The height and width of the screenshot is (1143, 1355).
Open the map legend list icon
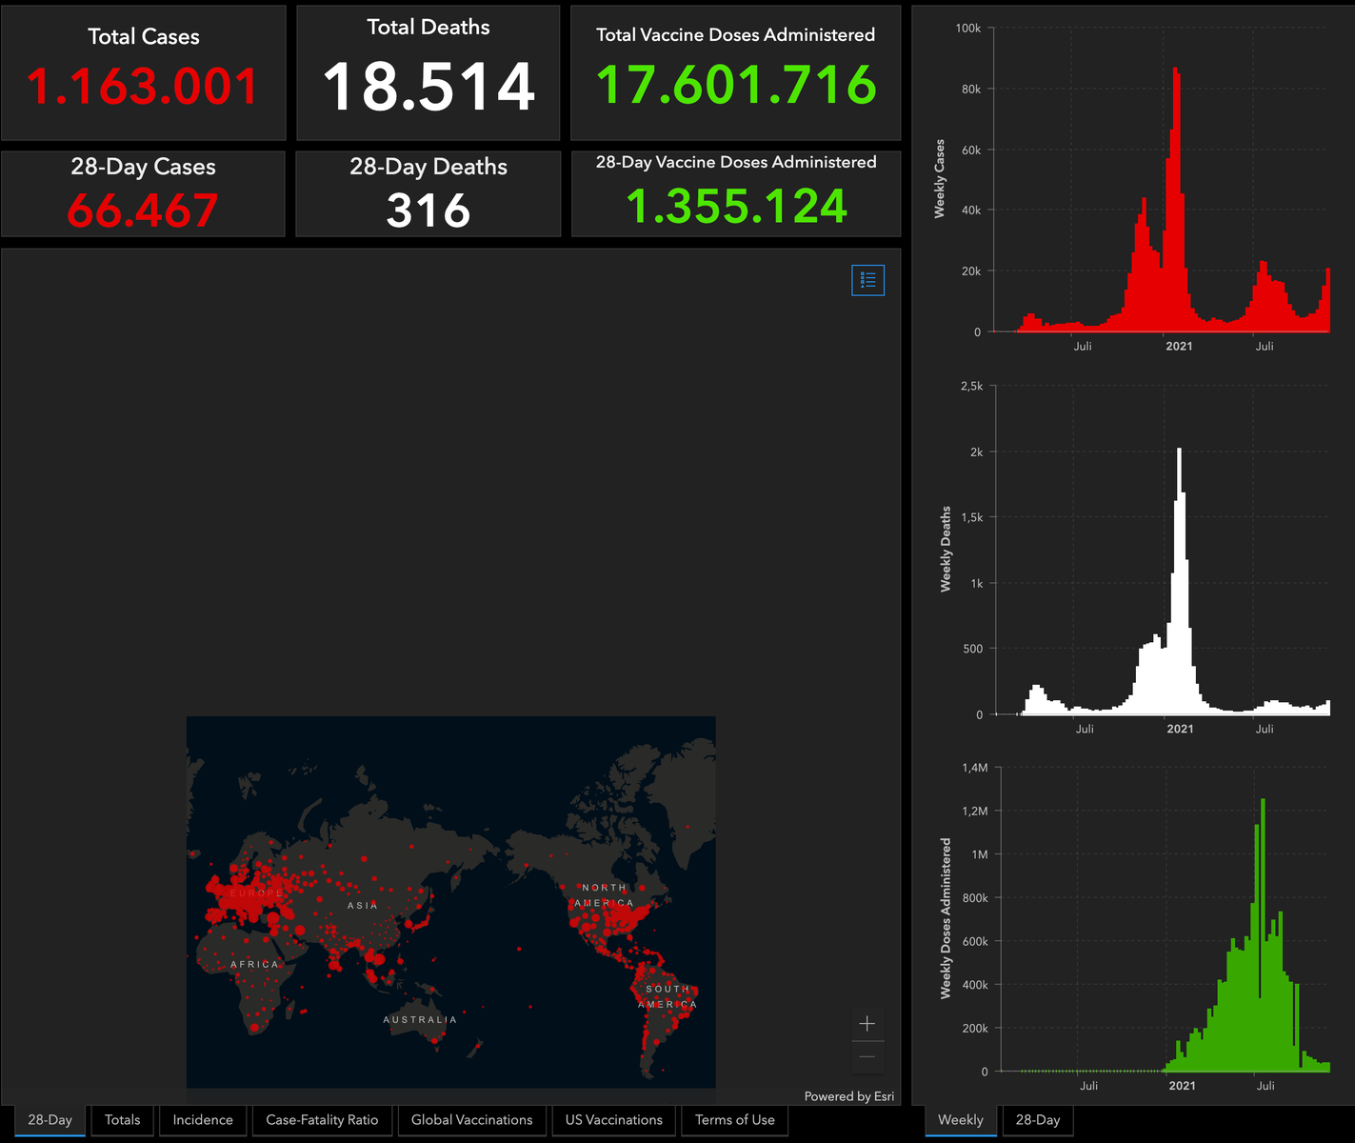tap(867, 280)
